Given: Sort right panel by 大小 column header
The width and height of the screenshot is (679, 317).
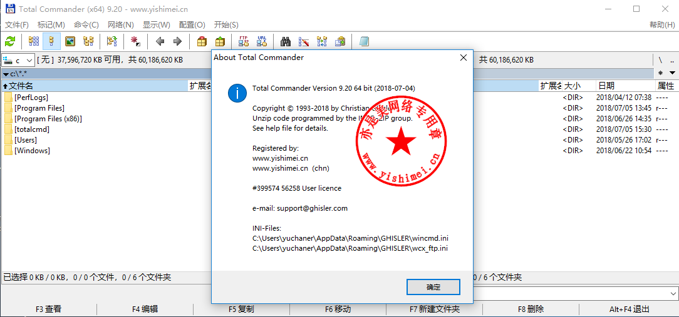Looking at the screenshot, I should coord(579,86).
